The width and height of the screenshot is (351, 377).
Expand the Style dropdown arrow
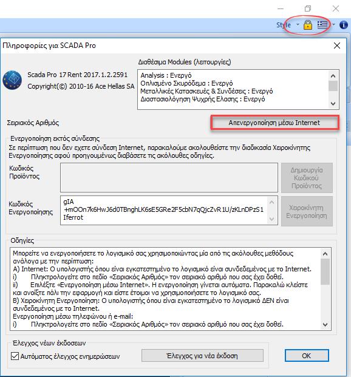[298, 24]
